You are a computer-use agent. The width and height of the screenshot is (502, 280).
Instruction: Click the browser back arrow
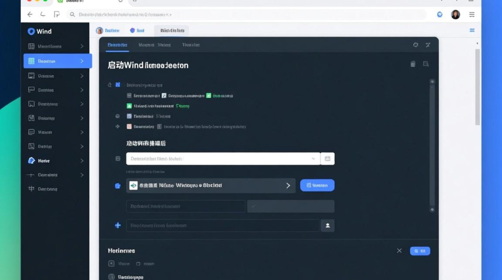(30, 15)
